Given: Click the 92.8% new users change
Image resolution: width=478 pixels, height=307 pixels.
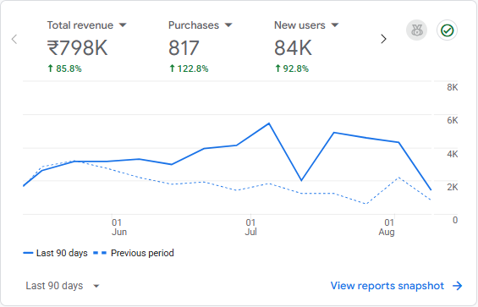Looking at the screenshot, I should click(x=292, y=69).
